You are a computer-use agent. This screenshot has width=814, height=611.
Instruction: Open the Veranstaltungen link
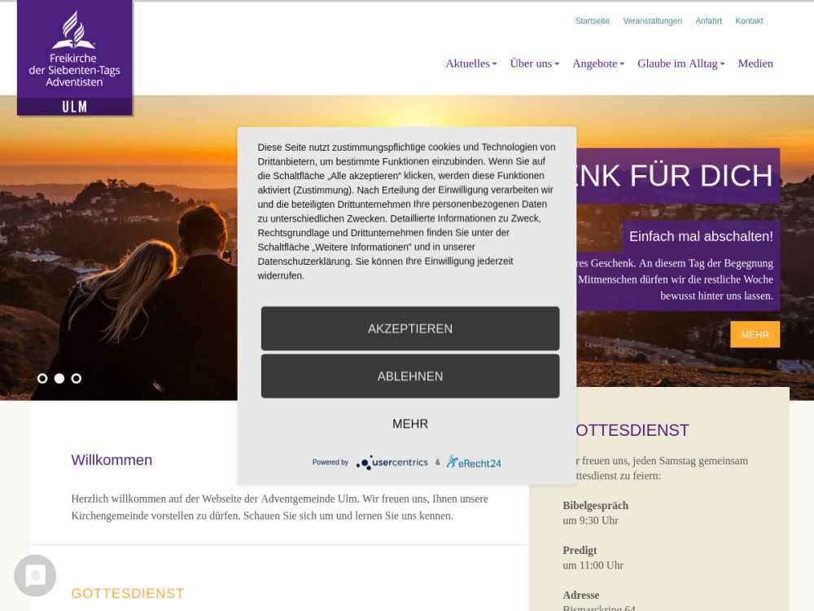click(653, 21)
